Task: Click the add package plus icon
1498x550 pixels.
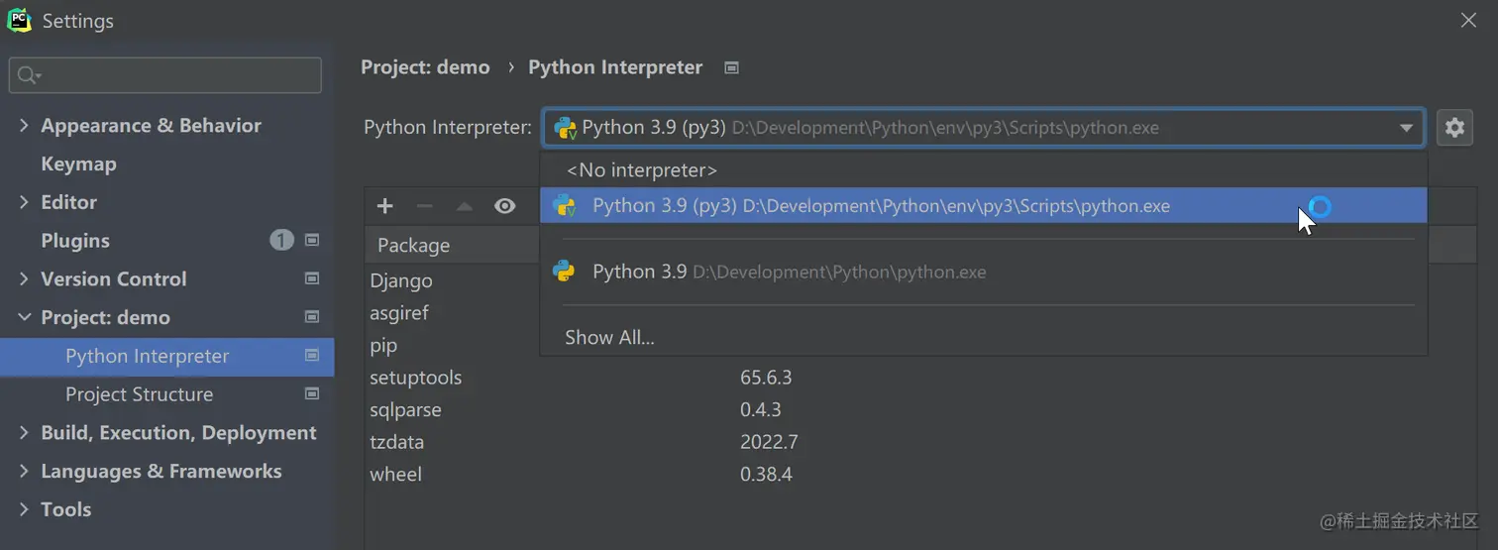Action: pyautogui.click(x=385, y=206)
